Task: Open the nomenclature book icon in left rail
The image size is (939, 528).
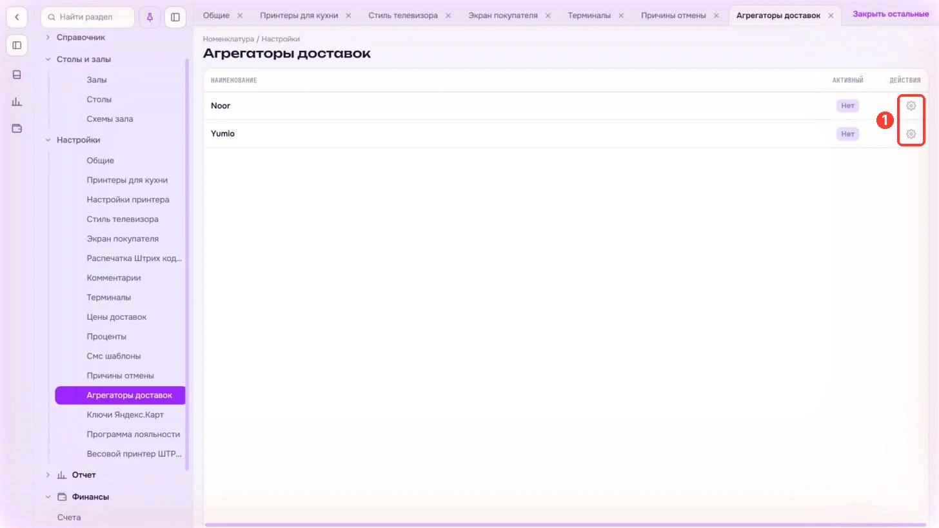Action: [x=17, y=75]
